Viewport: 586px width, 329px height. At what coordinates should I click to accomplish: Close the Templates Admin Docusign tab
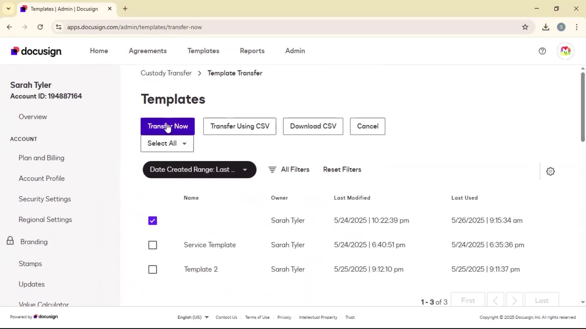[110, 9]
